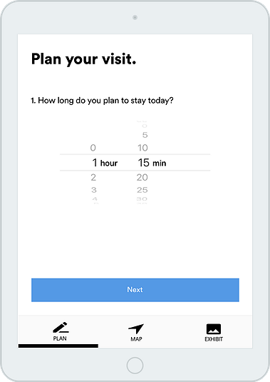Tap the selected 1 hour value
This screenshot has height=382, width=270.
pos(105,163)
